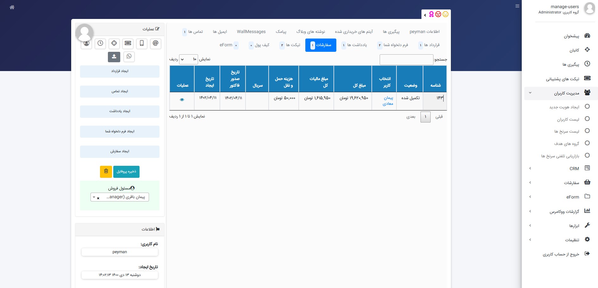Image resolution: width=598 pixels, height=288 pixels.
Task: Click the crosshair target icon button
Action: coord(114,43)
